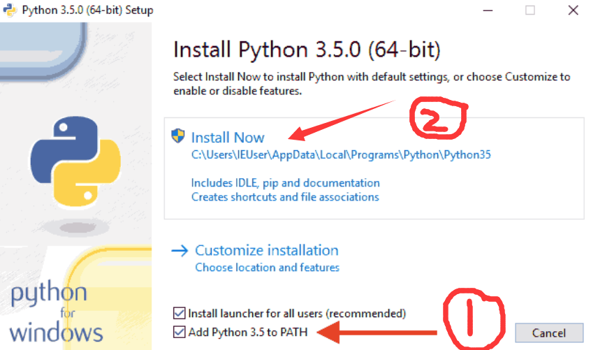
Task: Close the Python Setup window
Action: coord(574,10)
